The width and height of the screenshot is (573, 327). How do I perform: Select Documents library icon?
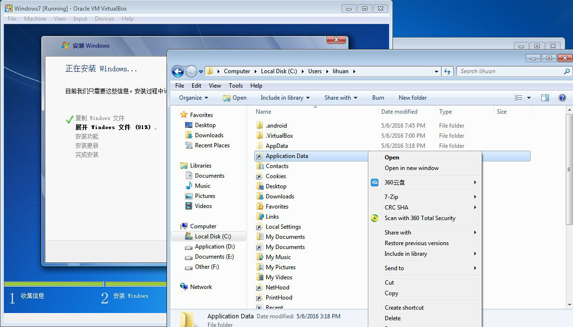click(x=189, y=176)
